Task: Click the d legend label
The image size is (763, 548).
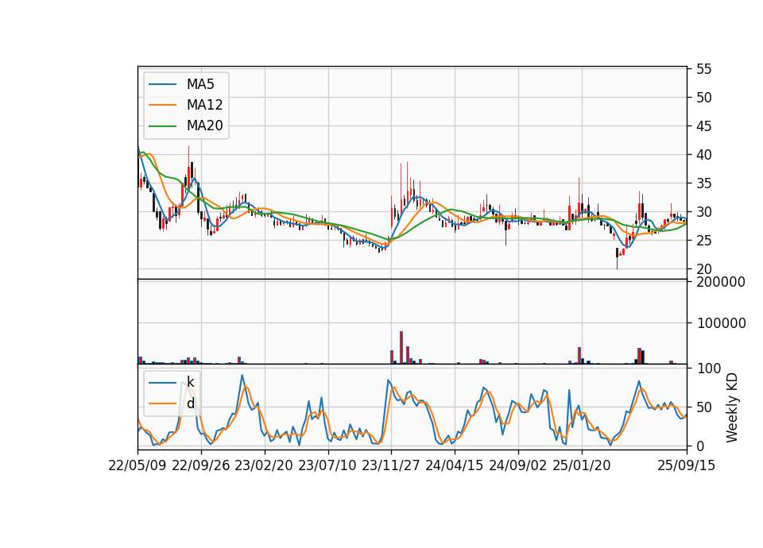Action: click(190, 403)
